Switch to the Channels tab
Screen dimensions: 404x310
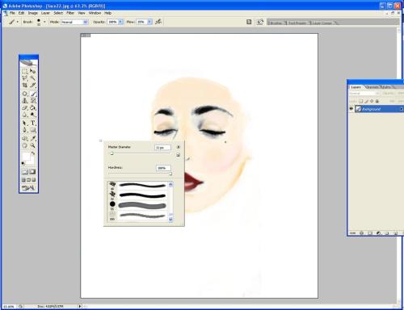pos(372,87)
